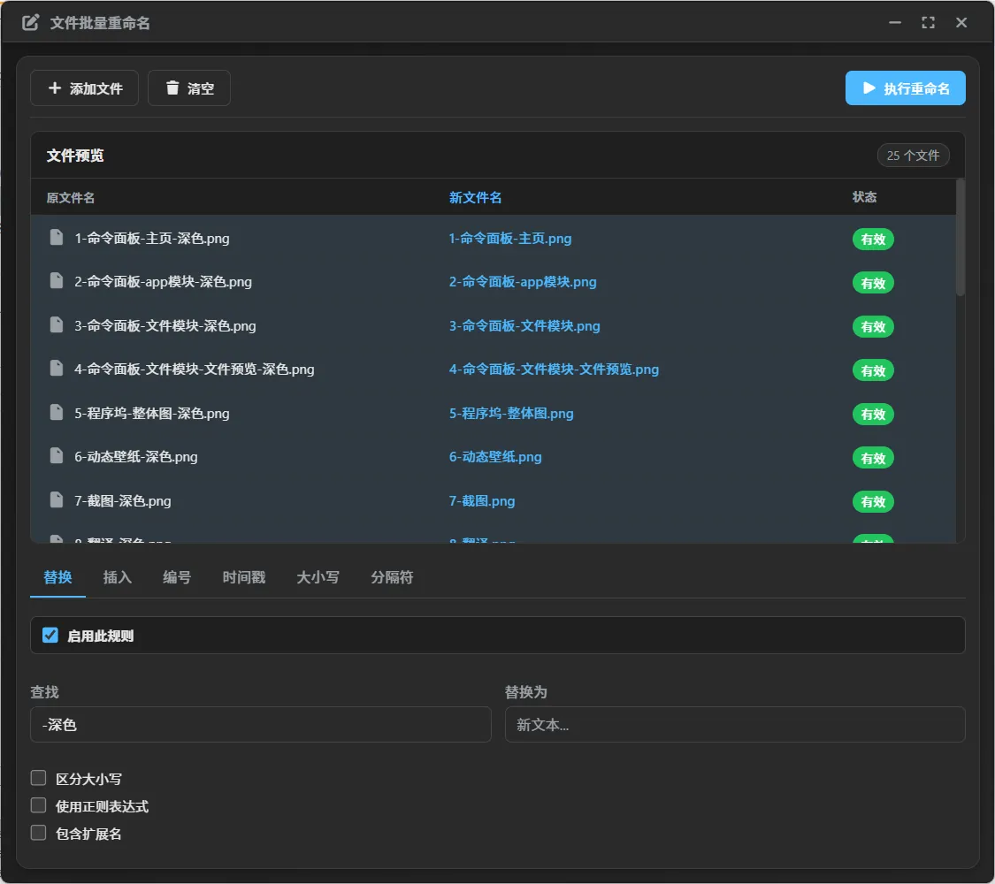Click 有效 badge in 4-命令面板-文件模块-文件预览 row

click(873, 370)
